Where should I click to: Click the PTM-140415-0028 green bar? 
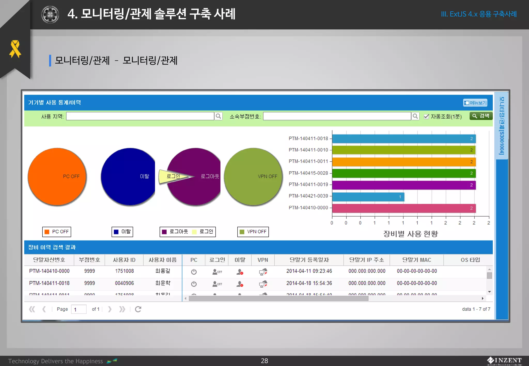[404, 173]
